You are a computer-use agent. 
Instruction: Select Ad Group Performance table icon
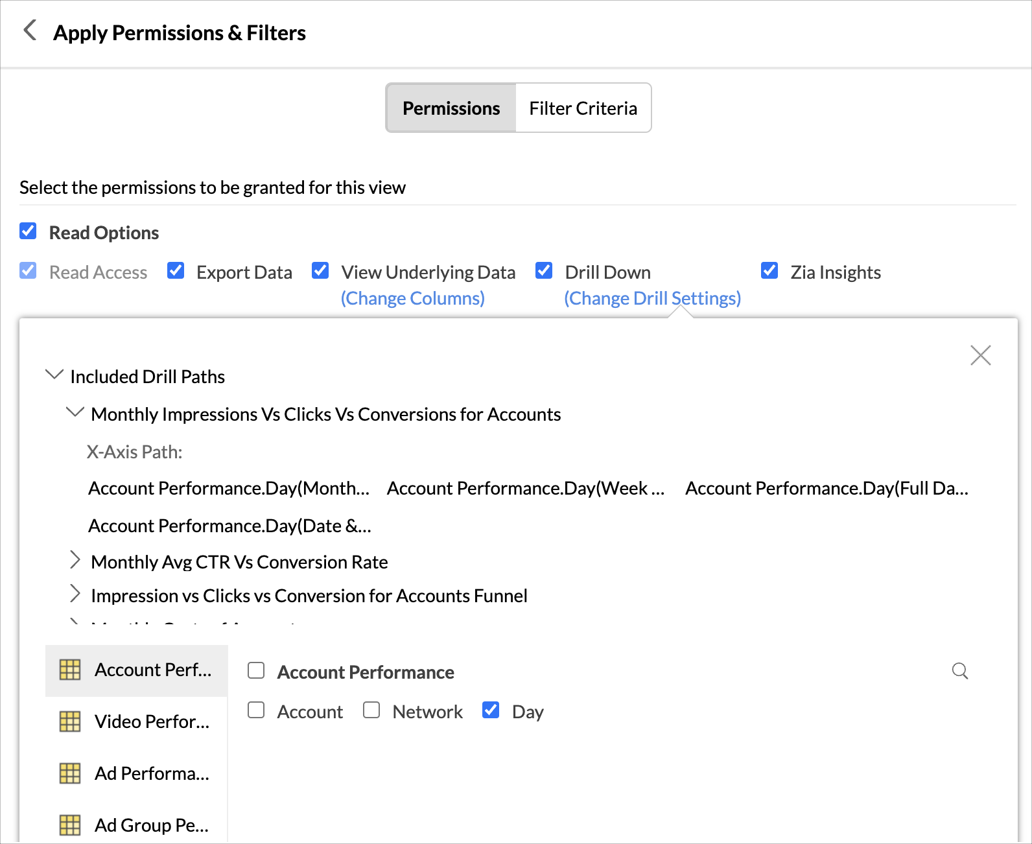(70, 825)
